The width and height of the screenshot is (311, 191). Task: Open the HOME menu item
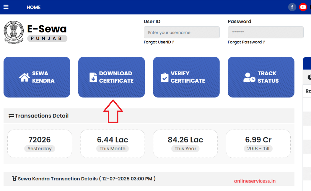33,7
